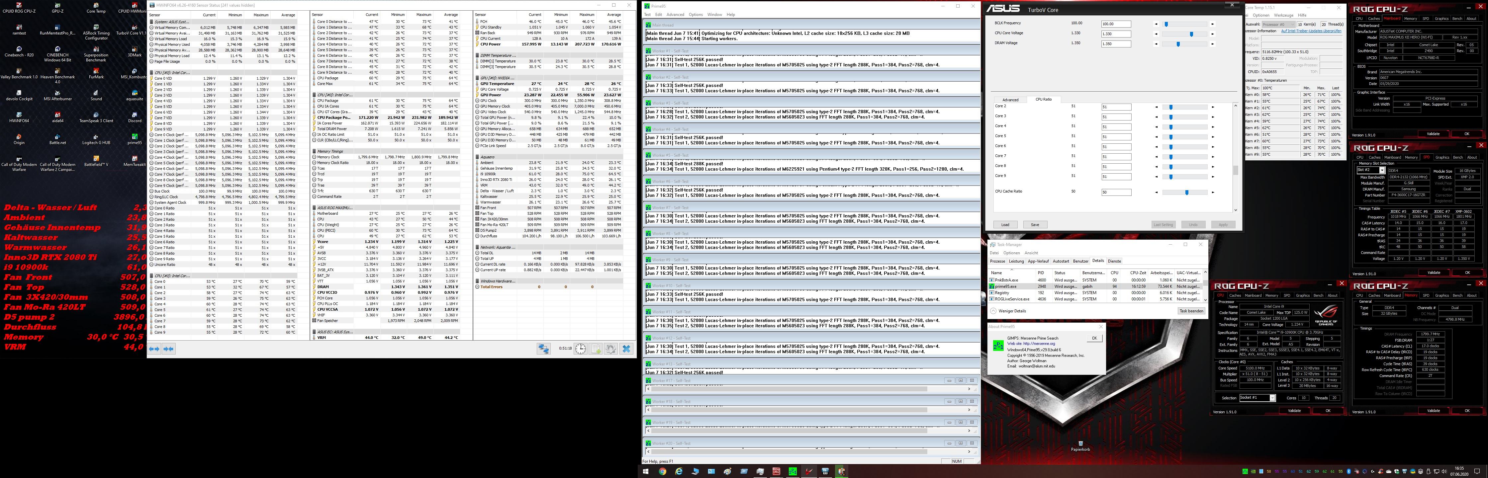
Task: Click HWiNFO network remote monitors icon
Action: click(x=544, y=349)
